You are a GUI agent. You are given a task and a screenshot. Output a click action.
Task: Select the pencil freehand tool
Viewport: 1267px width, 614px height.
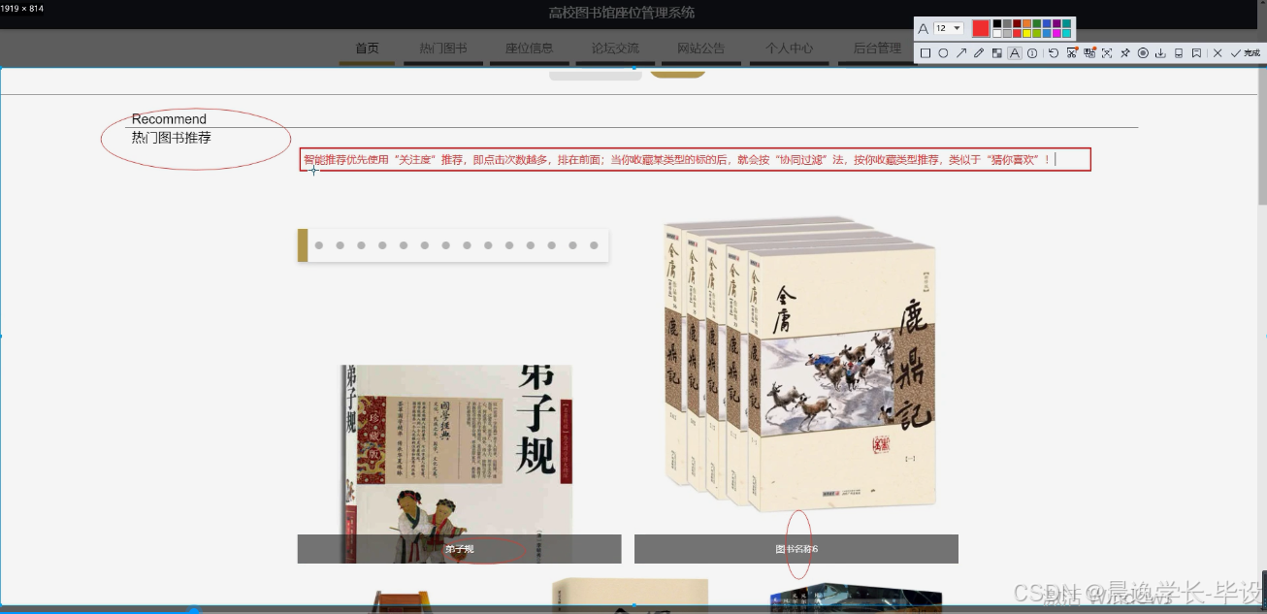[979, 53]
